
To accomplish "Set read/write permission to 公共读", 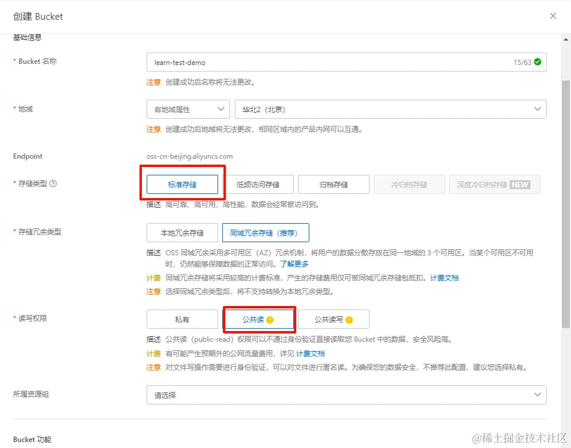I will (x=258, y=319).
